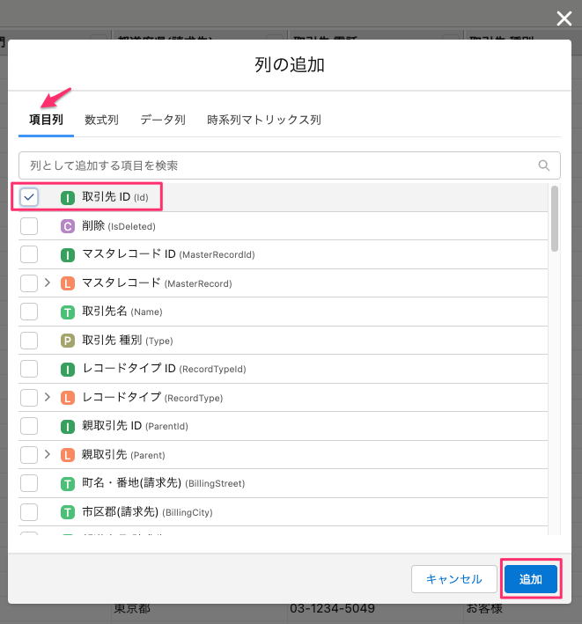Screen dimensions: 582x624
Task: Click the 03-1234-5049 cell in background table
Action: pyautogui.click(x=333, y=609)
